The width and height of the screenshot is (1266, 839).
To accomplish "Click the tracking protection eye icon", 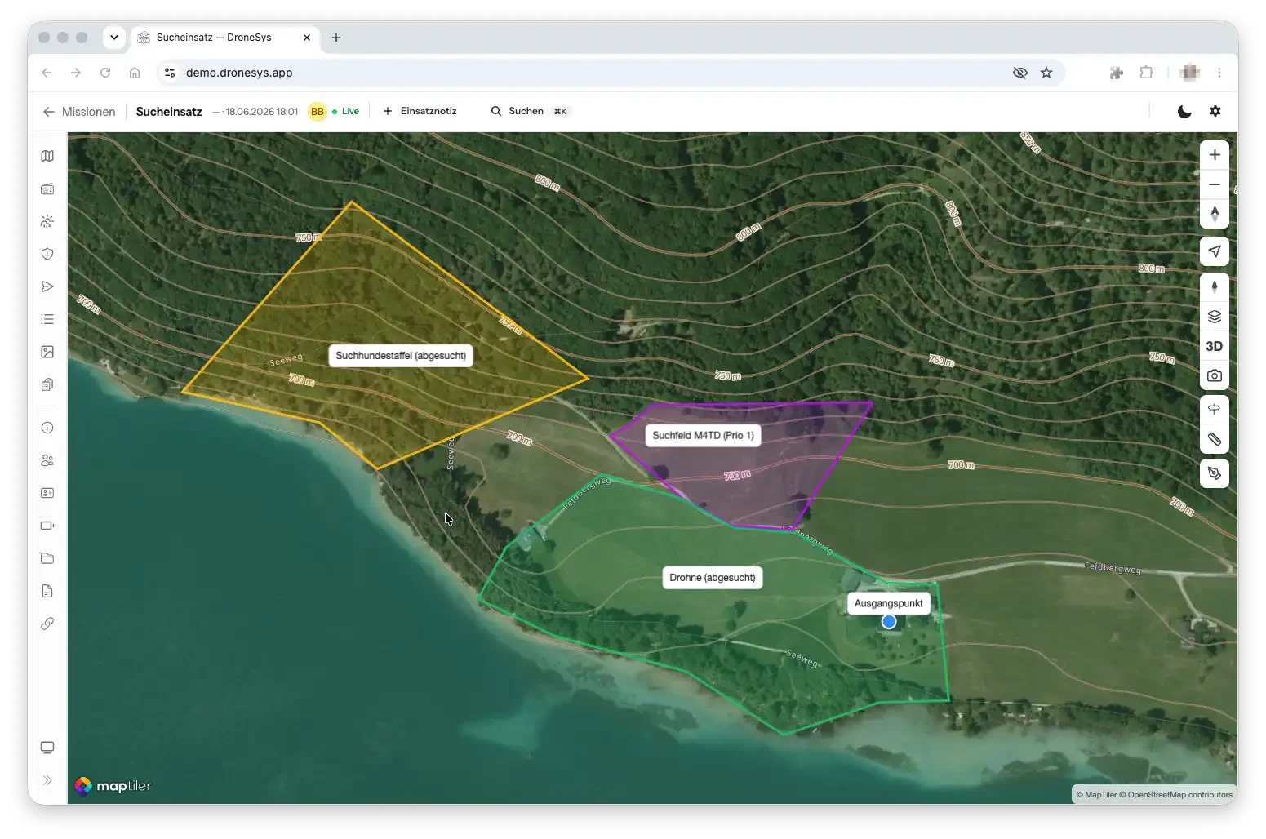I will point(1020,73).
